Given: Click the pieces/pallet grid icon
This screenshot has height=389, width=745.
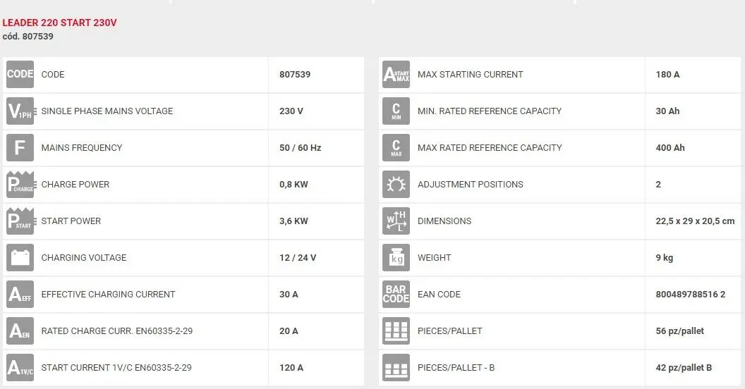Looking at the screenshot, I should click(396, 331).
